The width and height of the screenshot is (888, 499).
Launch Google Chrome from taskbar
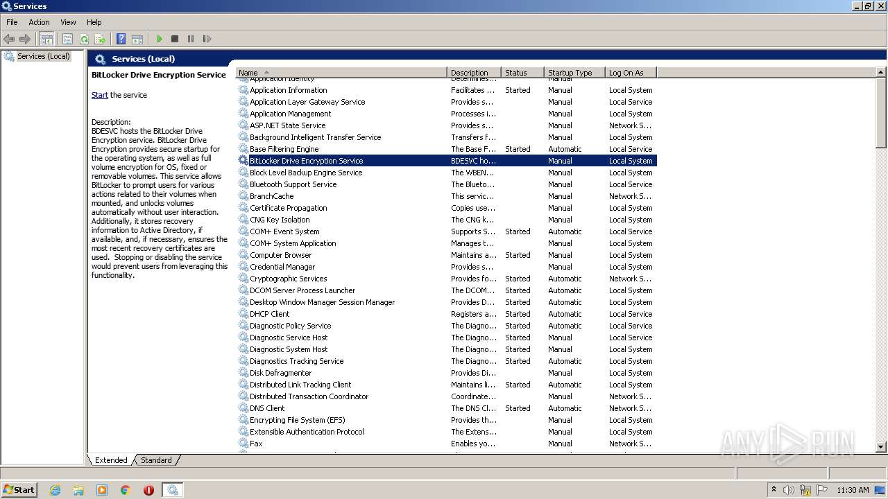(x=126, y=490)
